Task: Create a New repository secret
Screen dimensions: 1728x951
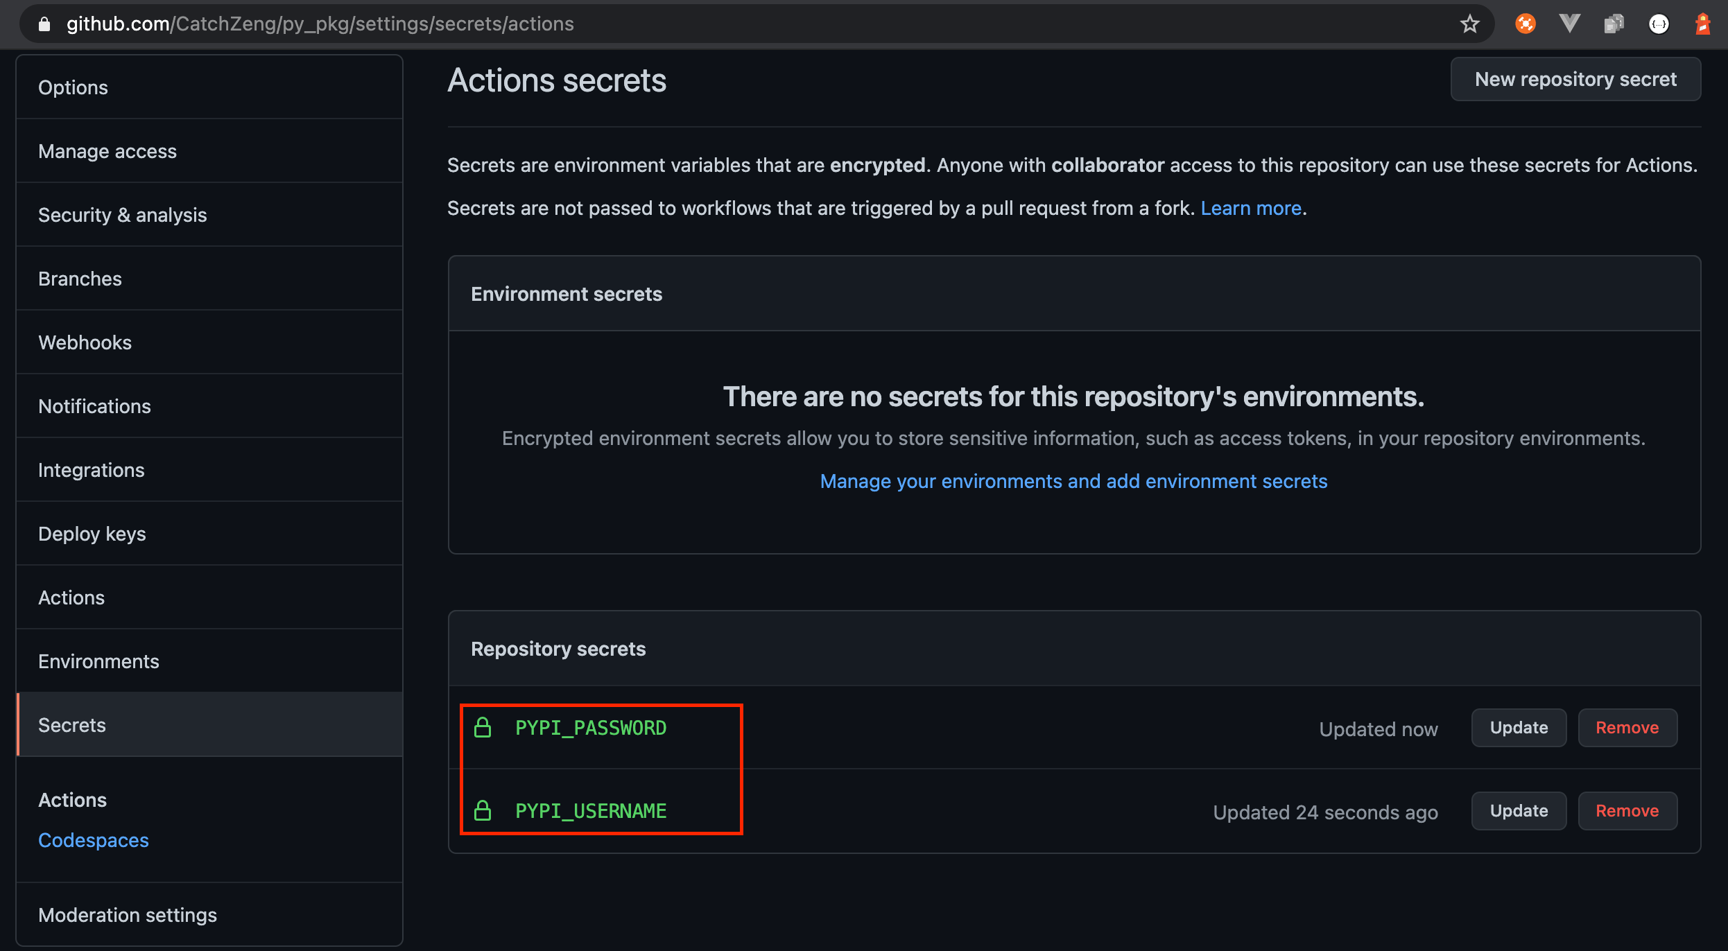Action: 1575,79
